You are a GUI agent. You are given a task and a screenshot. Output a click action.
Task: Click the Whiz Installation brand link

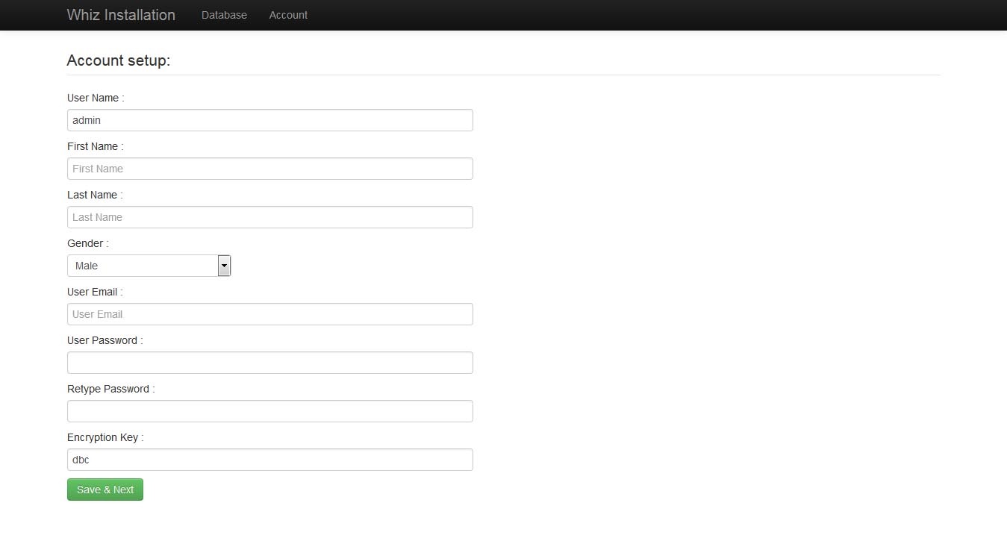click(121, 15)
